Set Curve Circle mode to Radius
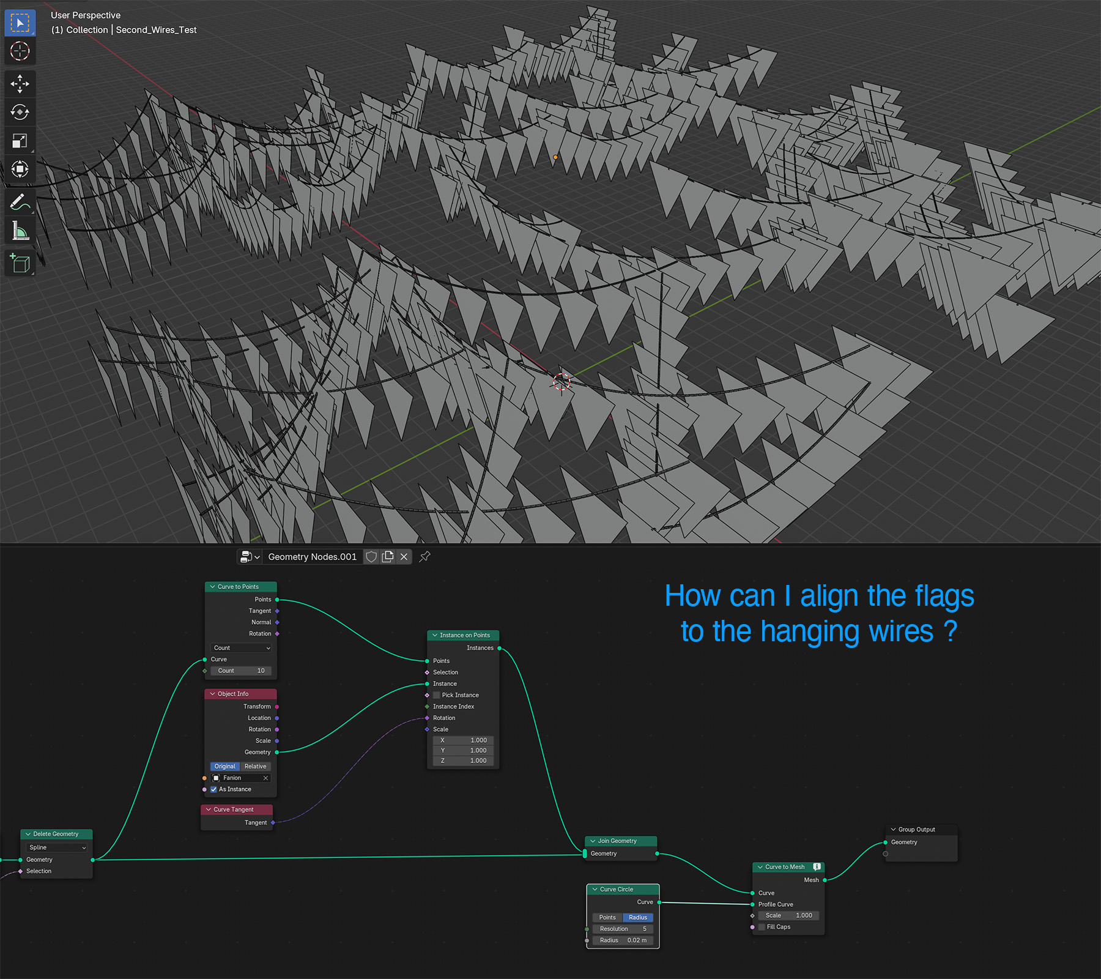The height and width of the screenshot is (979, 1101). 638,918
